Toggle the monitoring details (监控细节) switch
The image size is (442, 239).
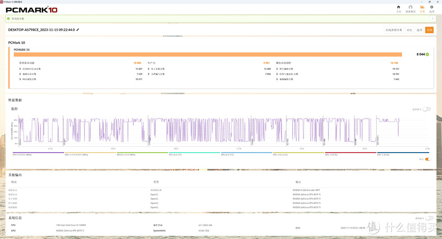click(x=427, y=109)
